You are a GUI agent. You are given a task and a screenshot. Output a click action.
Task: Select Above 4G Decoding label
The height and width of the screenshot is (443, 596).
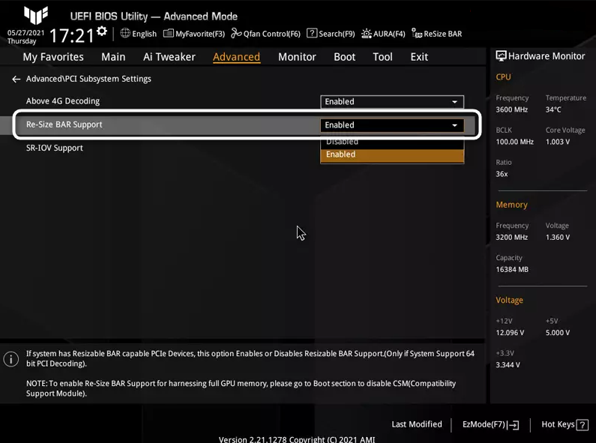(63, 101)
